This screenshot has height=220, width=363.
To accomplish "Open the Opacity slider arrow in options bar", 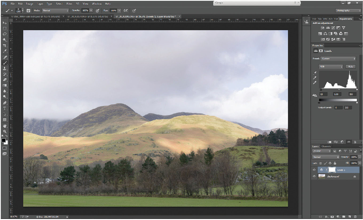I will (x=91, y=10).
